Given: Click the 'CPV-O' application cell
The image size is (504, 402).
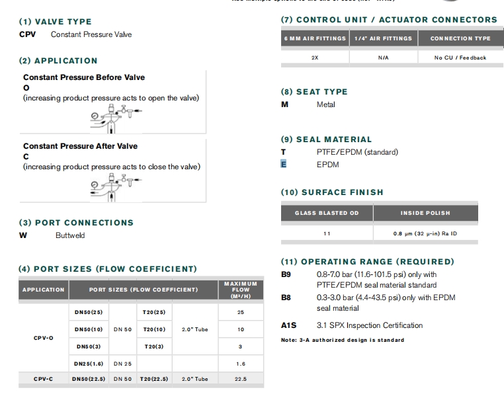Looking at the screenshot, I should coord(44,338).
